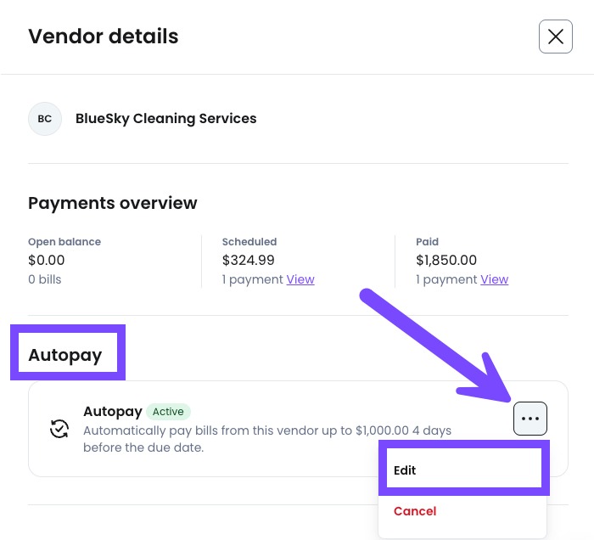This screenshot has width=594, height=540.
Task: Click the BC vendor avatar
Action: point(45,119)
